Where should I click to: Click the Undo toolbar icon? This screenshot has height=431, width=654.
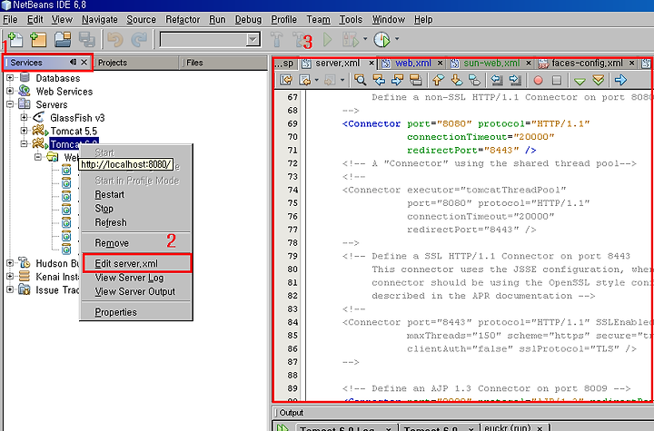[x=115, y=40]
